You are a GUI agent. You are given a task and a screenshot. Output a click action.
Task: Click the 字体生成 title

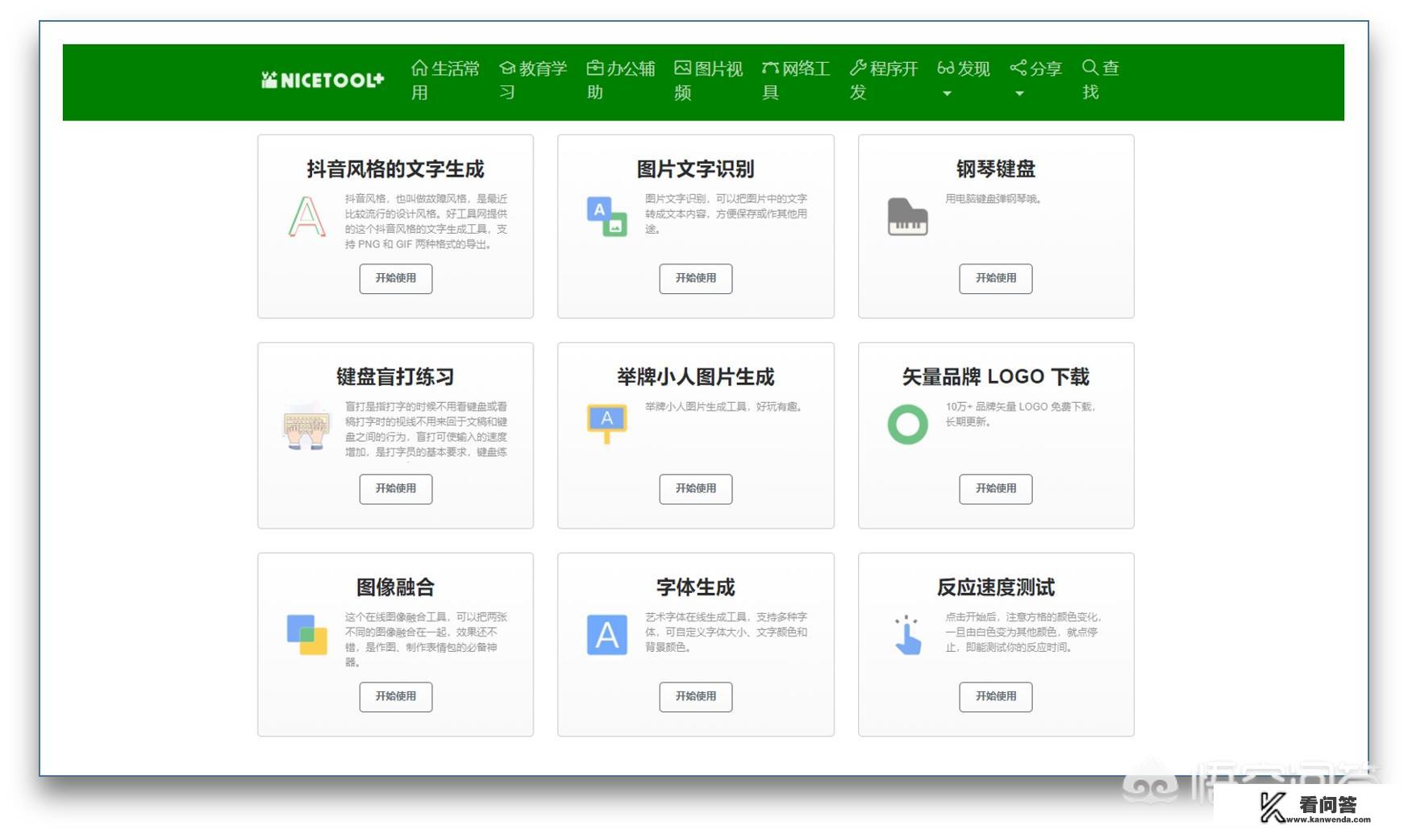[696, 587]
